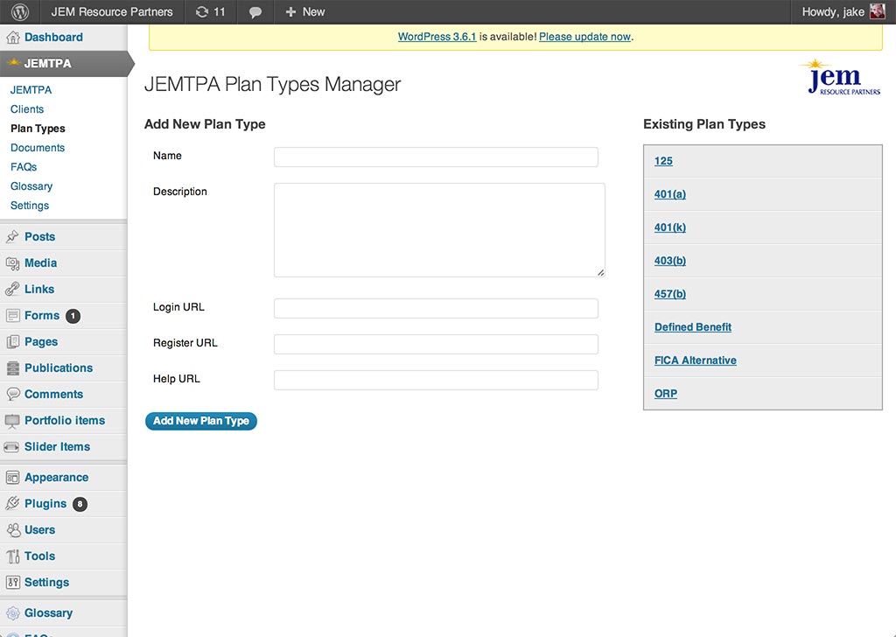
Task: Focus the Login URL field
Action: (x=436, y=309)
